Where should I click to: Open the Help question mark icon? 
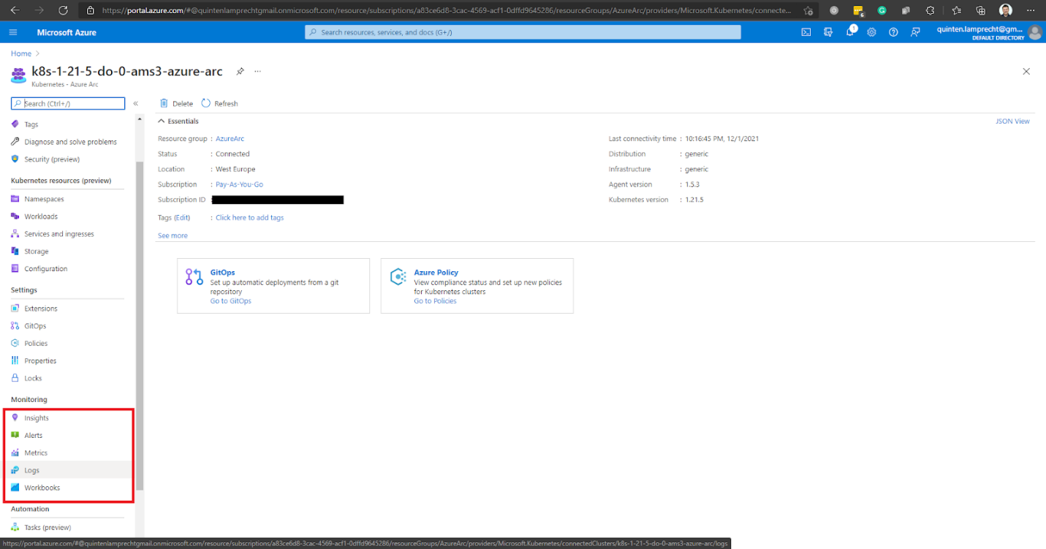click(893, 32)
